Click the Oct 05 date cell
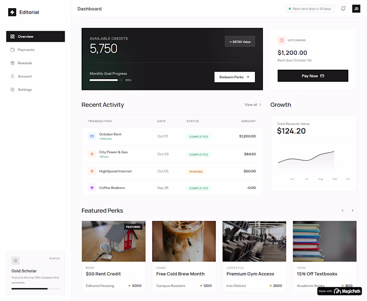The image size is (367, 301). tap(163, 171)
